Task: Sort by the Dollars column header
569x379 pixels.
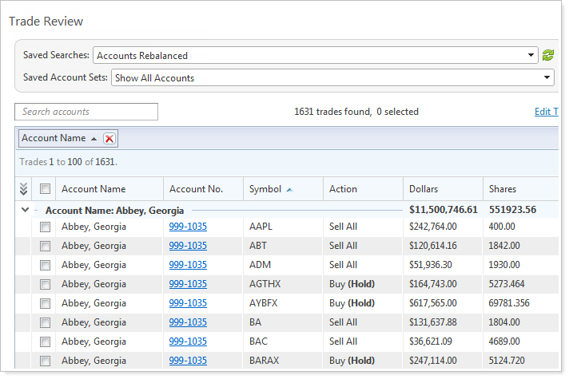Action: [x=424, y=189]
